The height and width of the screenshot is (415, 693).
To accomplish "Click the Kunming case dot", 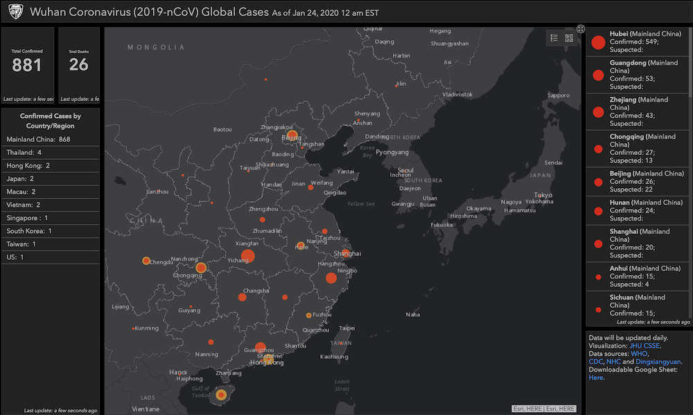I will [133, 328].
